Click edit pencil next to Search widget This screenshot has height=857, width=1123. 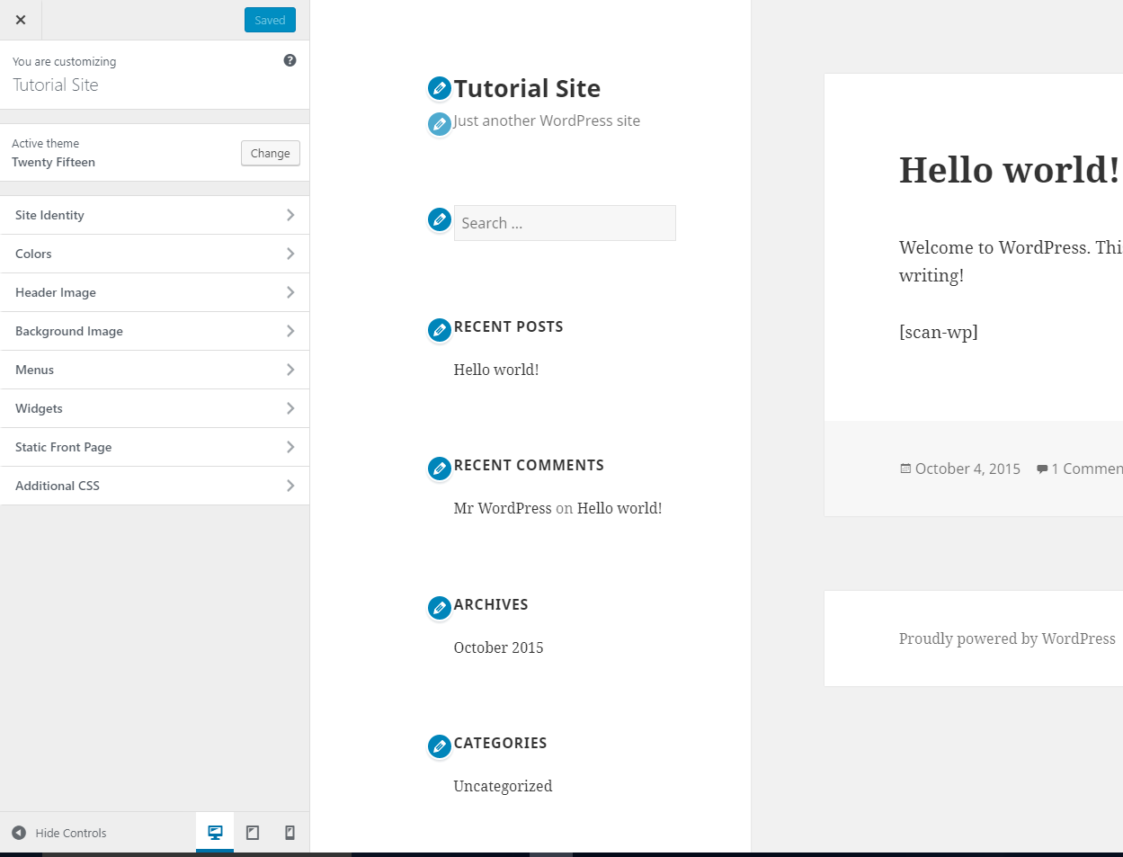439,219
